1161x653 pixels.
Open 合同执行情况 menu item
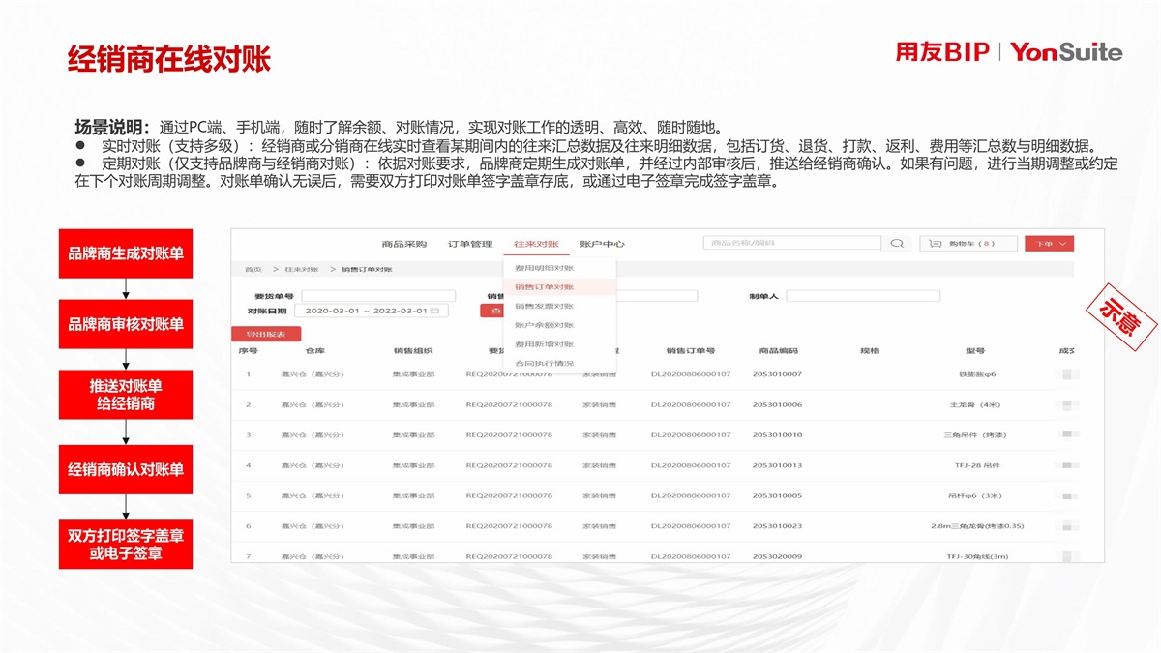point(544,363)
